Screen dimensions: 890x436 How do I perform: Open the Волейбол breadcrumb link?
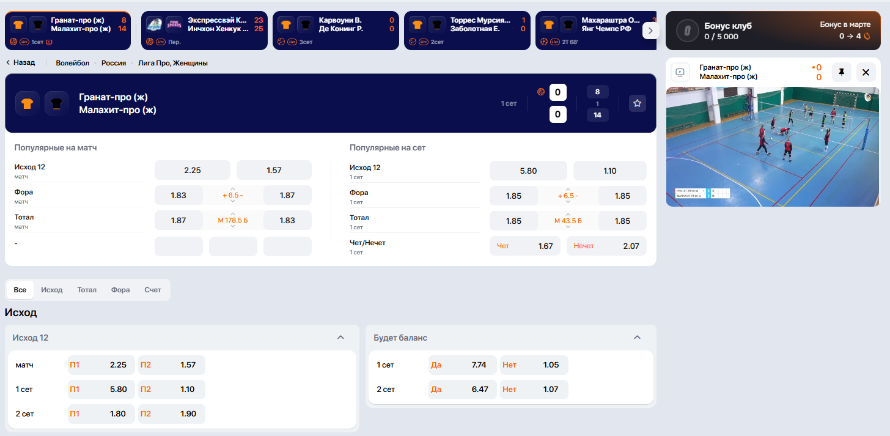(x=72, y=63)
